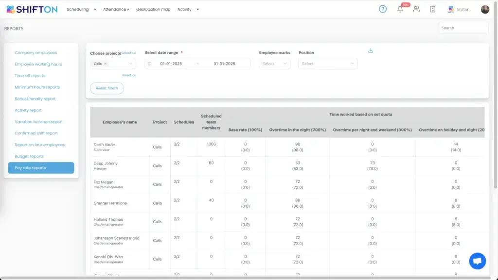Screen dimensions: 498x280
Task: Open the help question mark icon
Action: pyautogui.click(x=383, y=9)
